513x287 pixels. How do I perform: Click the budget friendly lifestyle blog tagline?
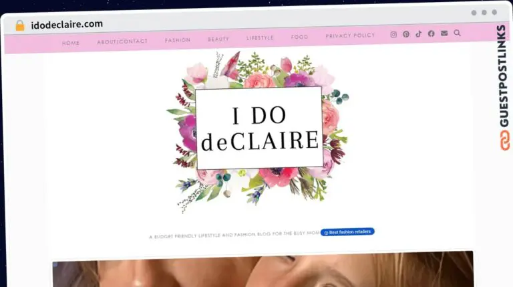[x=234, y=235]
